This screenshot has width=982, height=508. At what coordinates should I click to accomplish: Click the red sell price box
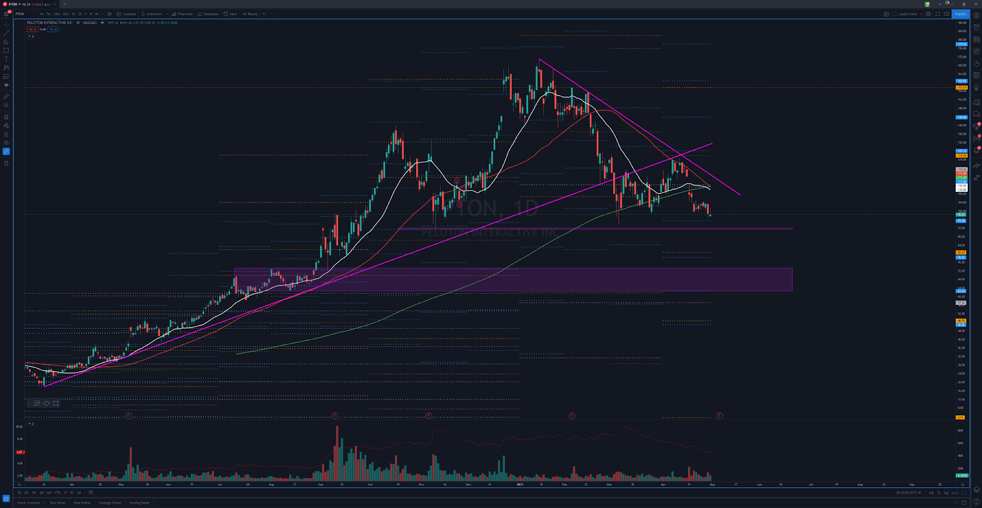click(33, 29)
